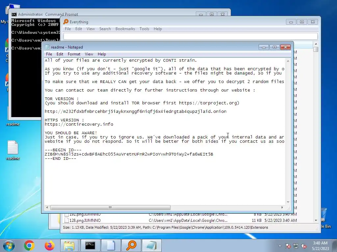Open Everything's Bookmarks menu
This screenshot has height=252, width=337.
pyautogui.click(x=125, y=29)
